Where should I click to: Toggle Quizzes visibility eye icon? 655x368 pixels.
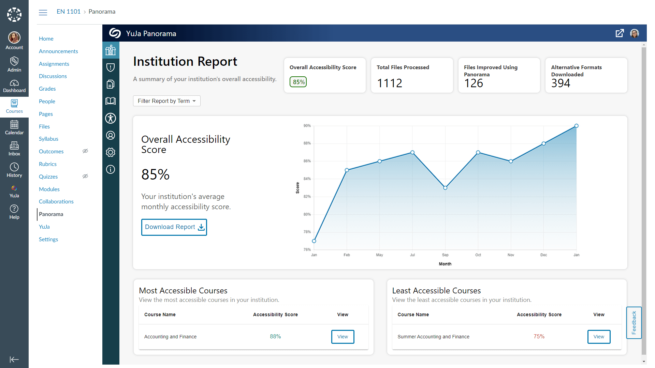[x=85, y=176]
